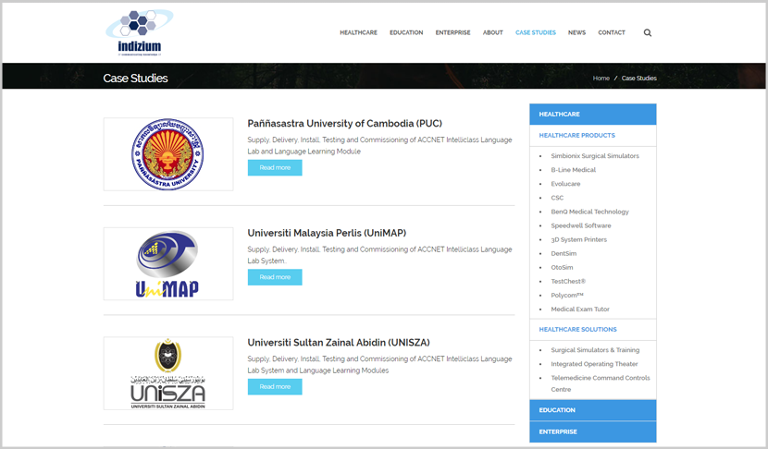Viewport: 768px width, 449px height.
Task: Open Paññasastra University of Cambodia title
Action: pos(344,123)
